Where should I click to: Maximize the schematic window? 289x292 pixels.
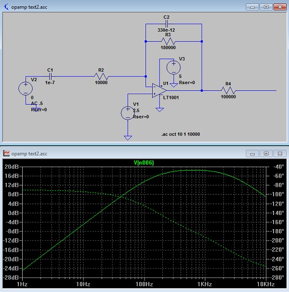click(x=265, y=7)
